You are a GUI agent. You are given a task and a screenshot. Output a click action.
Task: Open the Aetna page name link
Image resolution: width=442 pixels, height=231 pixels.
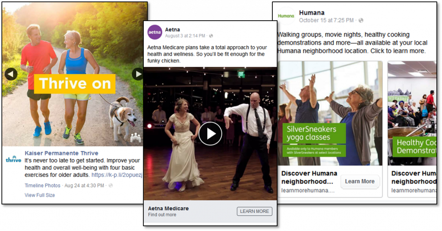[172, 30]
